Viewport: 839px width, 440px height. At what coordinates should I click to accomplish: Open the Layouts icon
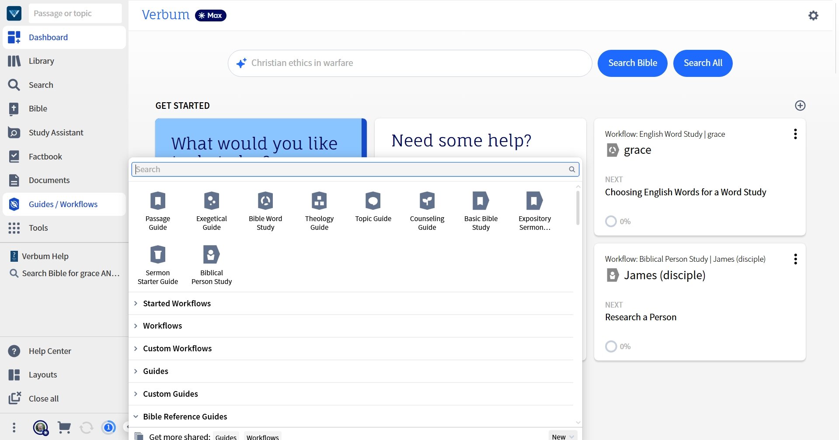pyautogui.click(x=14, y=375)
